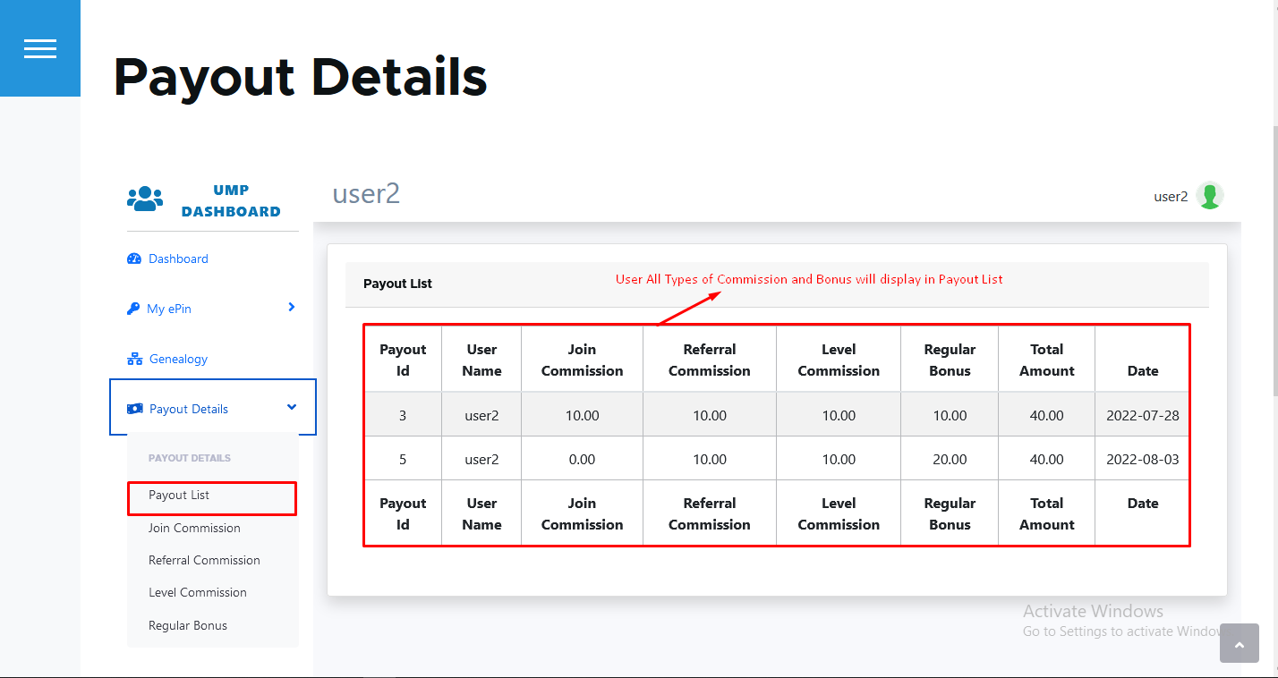Collapse the Payout Details menu chevron
Viewport: 1278px width, 678px height.
(x=291, y=407)
